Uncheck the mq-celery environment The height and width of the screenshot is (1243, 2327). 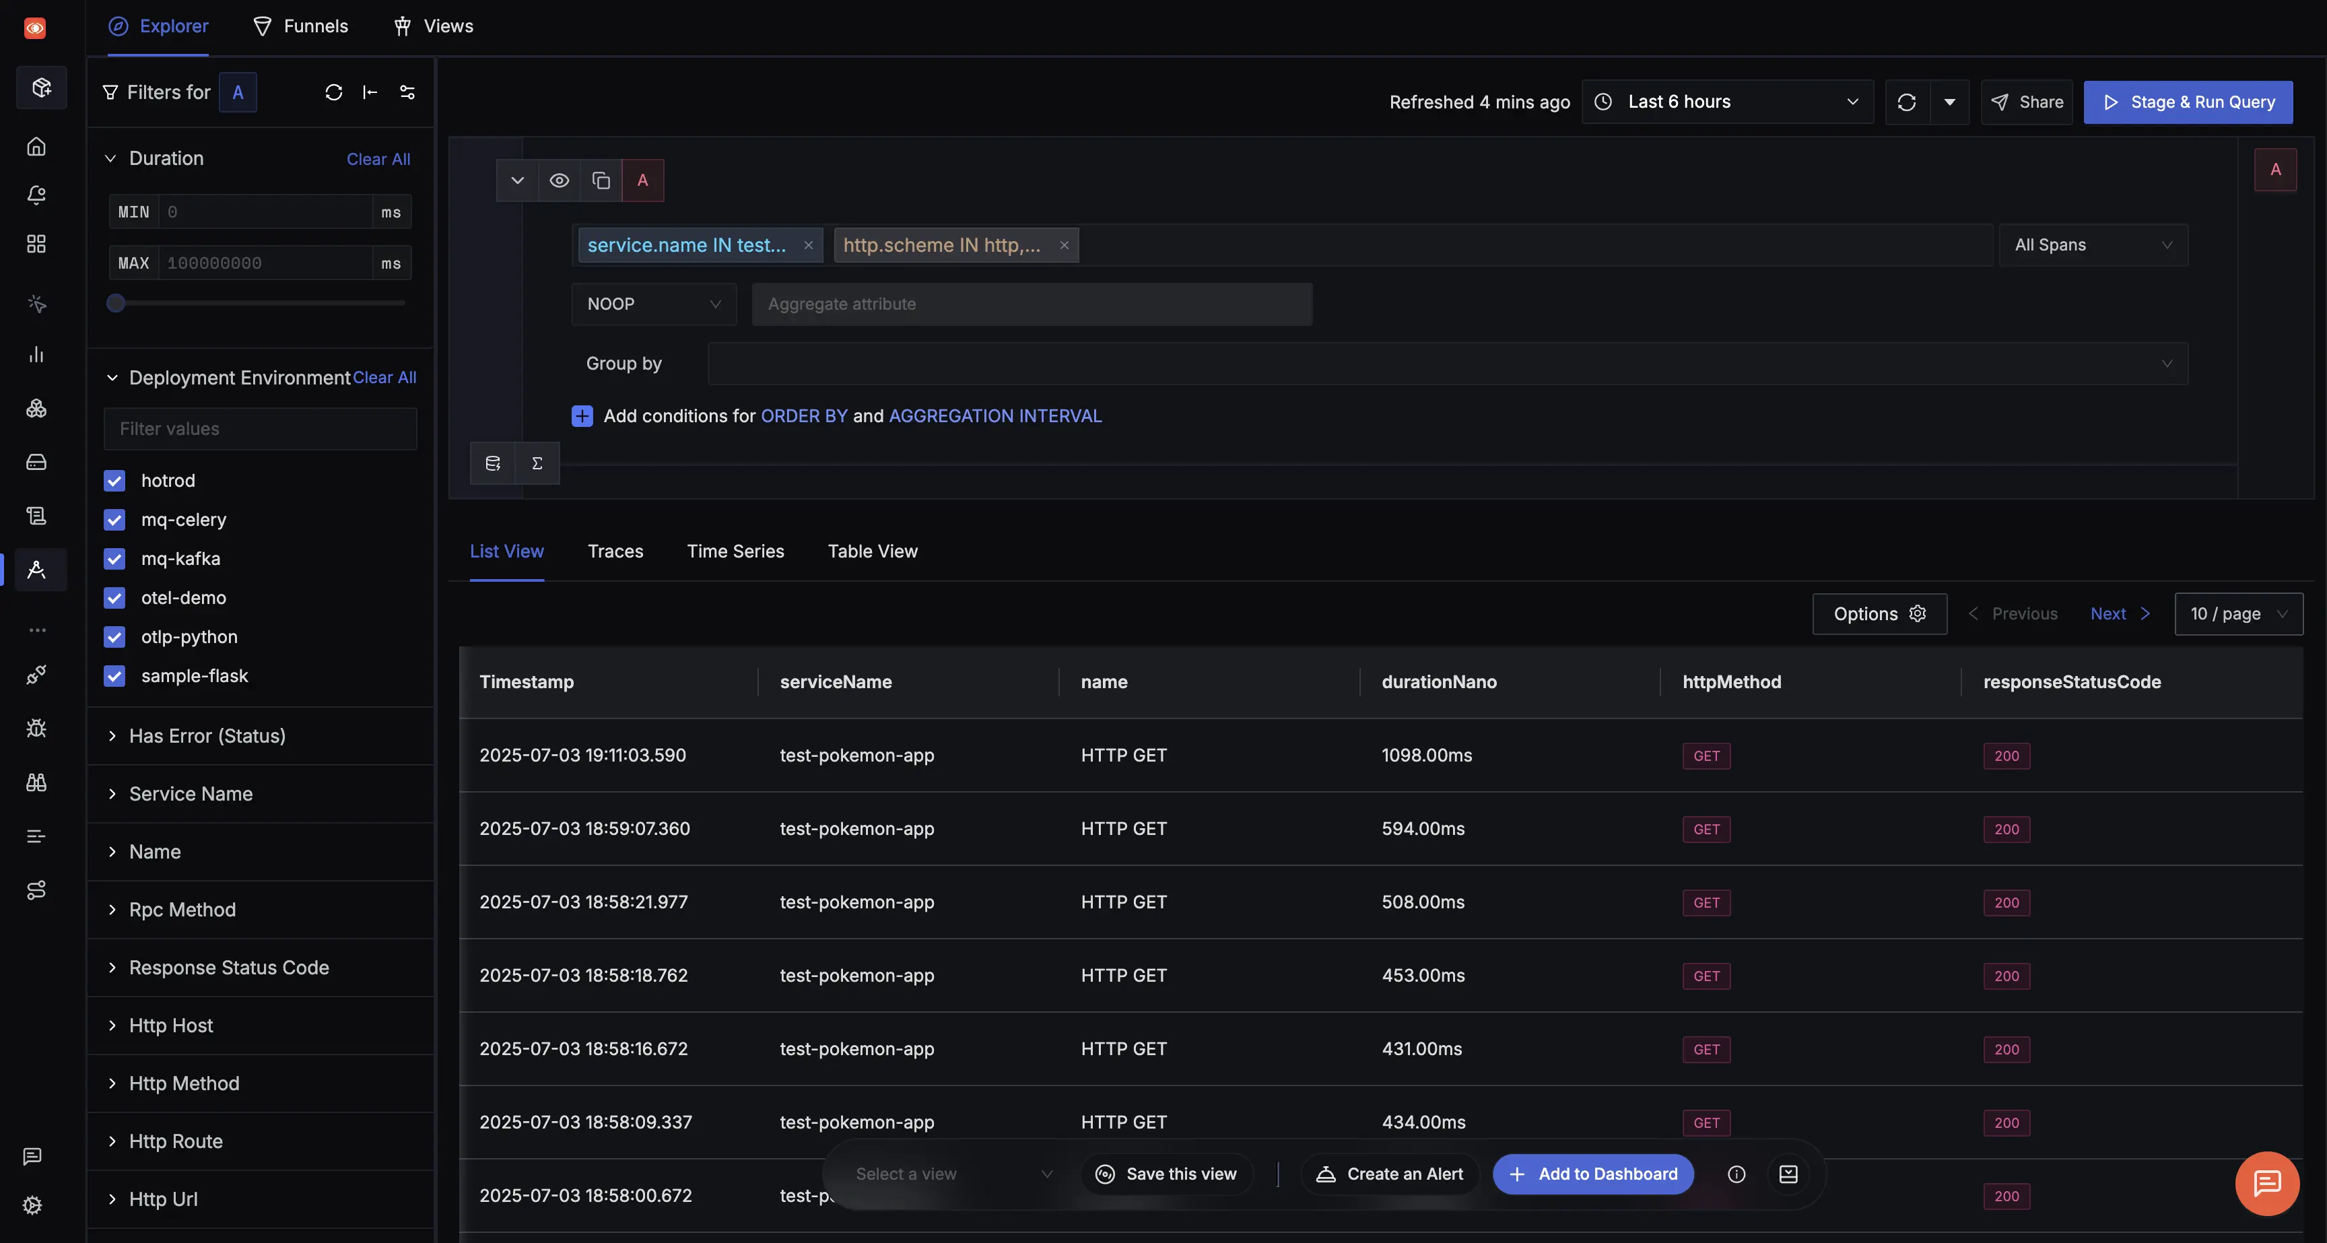tap(114, 519)
